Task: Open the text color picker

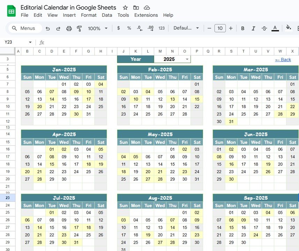Action: pos(275,28)
